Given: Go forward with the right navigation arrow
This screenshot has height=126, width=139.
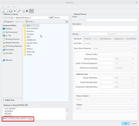Looking at the screenshot, I should point(6,18).
